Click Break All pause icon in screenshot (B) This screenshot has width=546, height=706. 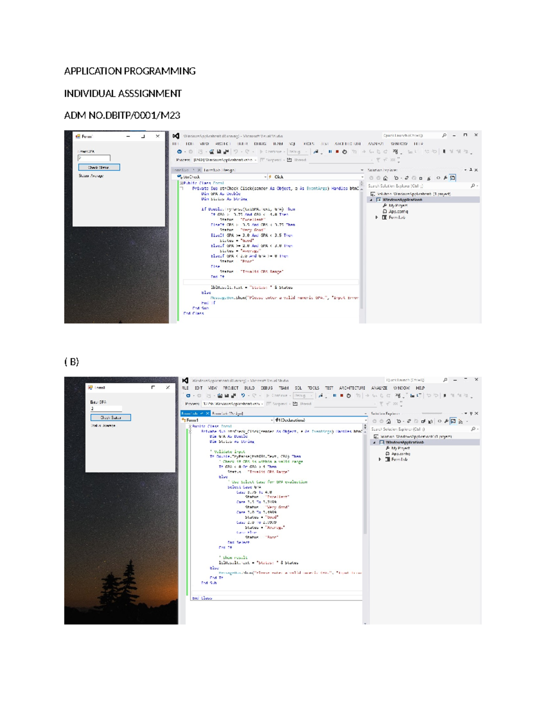coord(334,396)
